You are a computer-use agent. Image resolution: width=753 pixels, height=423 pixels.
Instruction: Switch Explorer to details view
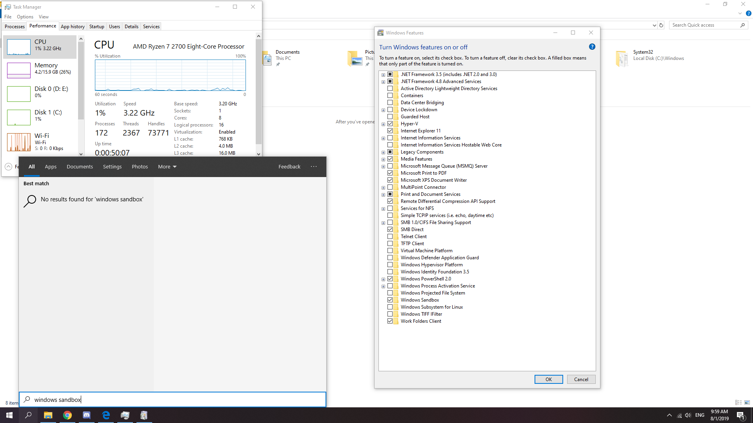[x=738, y=403]
